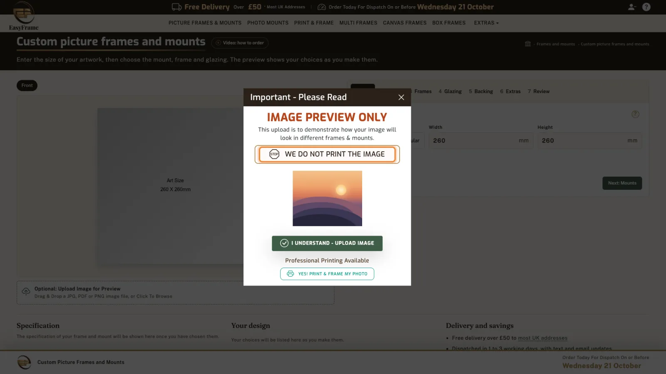Click the EasyFrame logo in header
This screenshot has width=666, height=374.
(24, 16)
